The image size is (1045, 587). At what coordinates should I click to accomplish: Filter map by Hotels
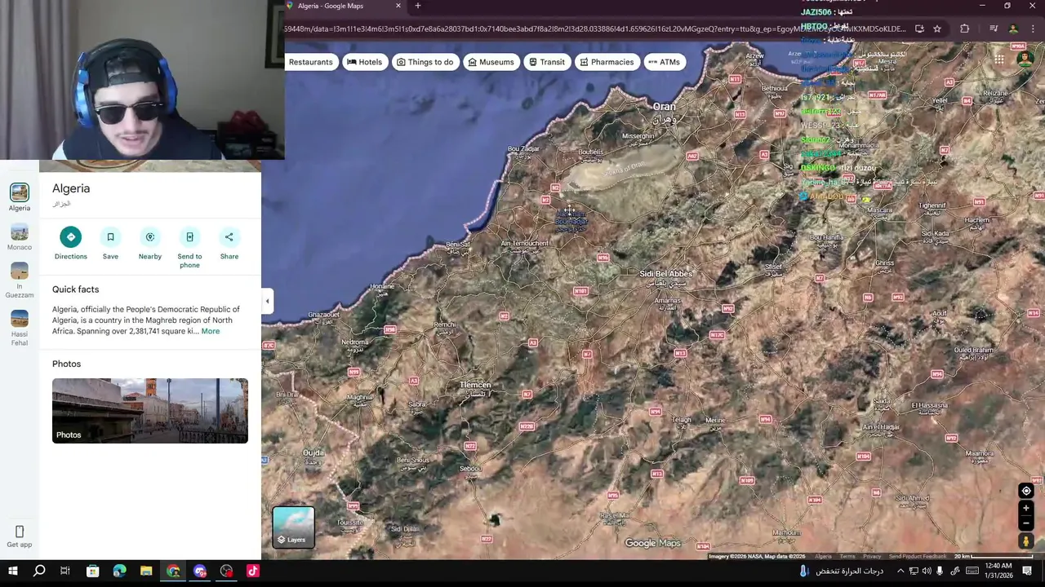(x=364, y=62)
